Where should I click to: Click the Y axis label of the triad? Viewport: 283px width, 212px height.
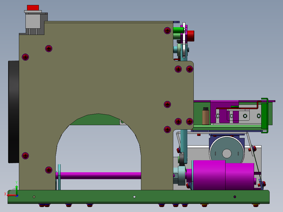pyautogui.click(x=17, y=183)
